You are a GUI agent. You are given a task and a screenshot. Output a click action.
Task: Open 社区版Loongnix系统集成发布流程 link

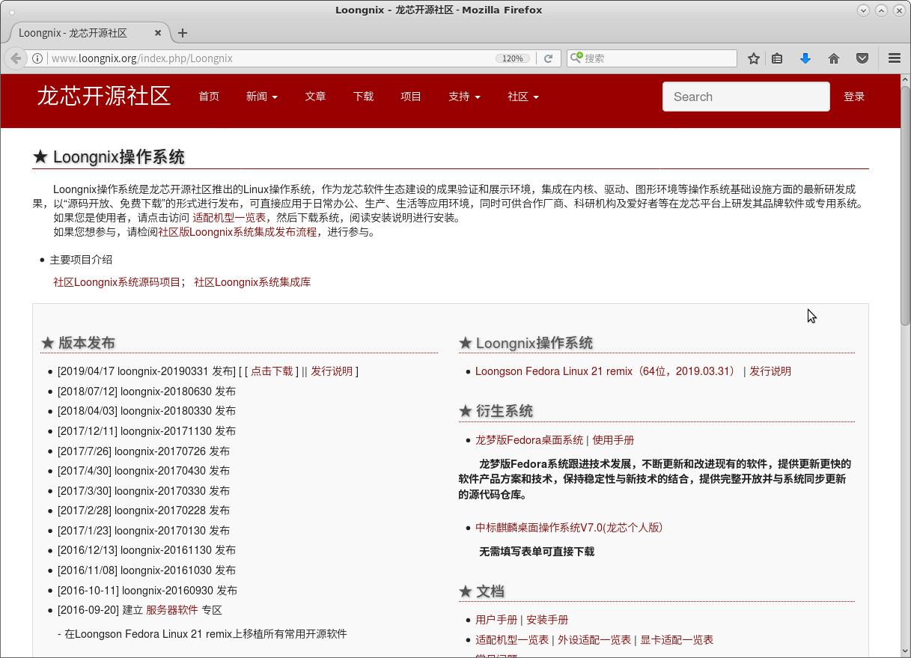237,232
